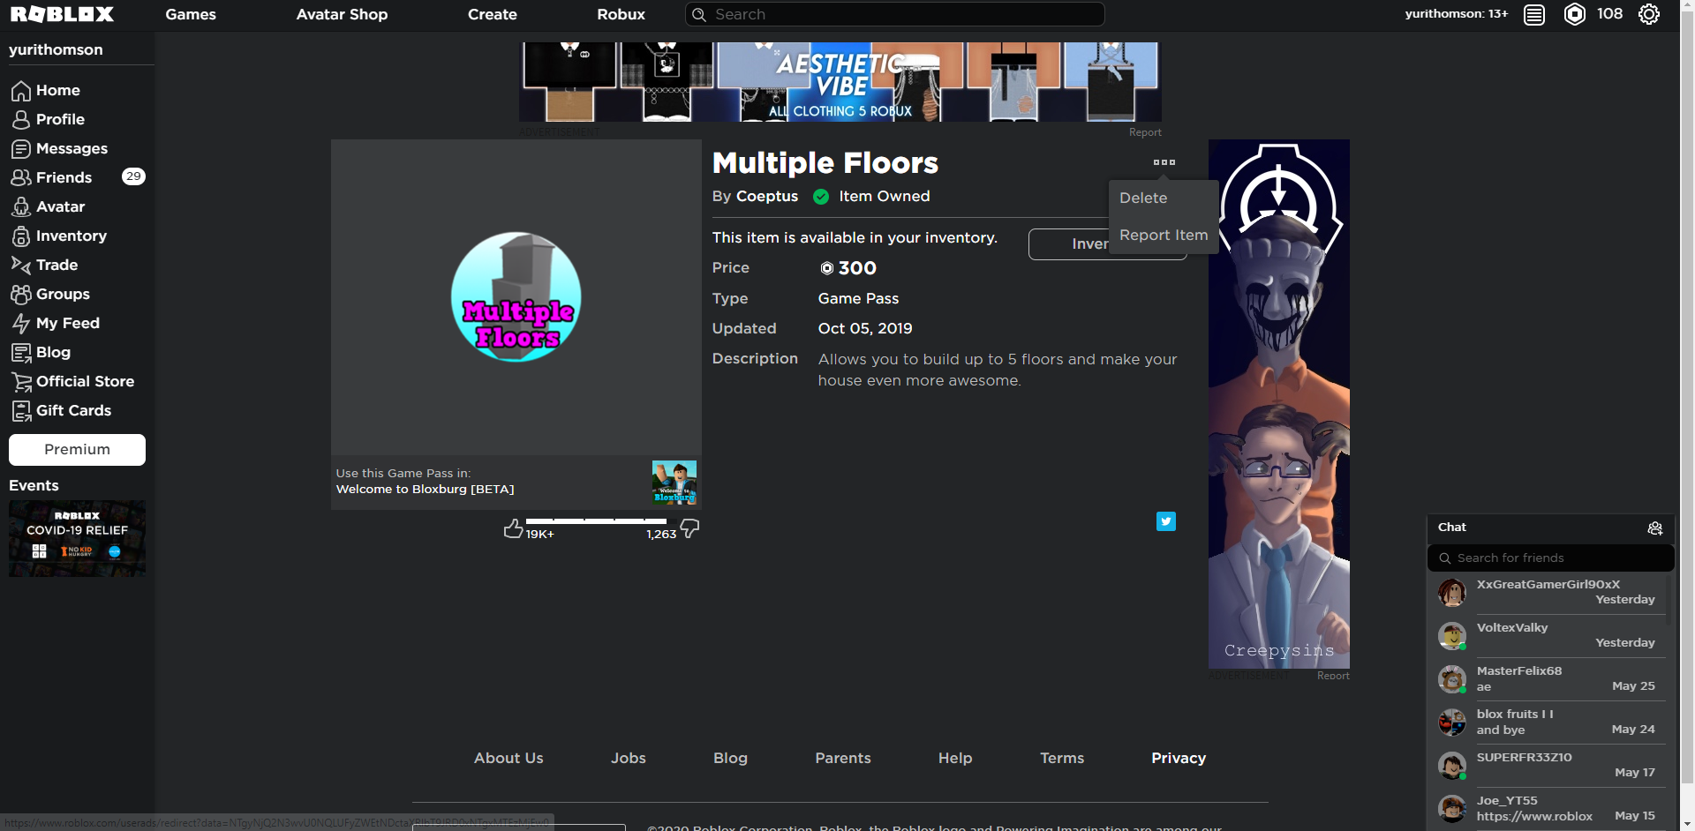Click the Chat panel header

1550,528
